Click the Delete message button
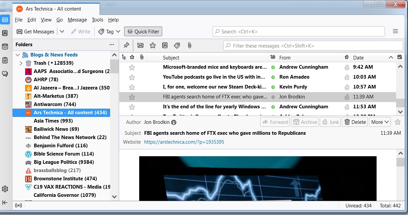Screen dimensions: 408x215 pos(355,122)
